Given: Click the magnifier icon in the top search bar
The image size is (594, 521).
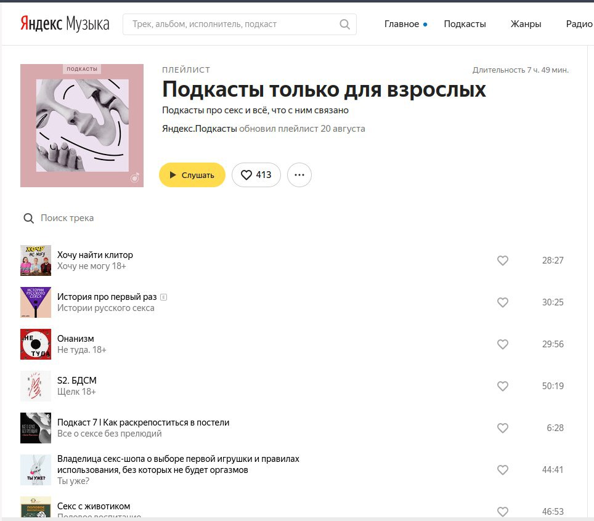Looking at the screenshot, I should point(344,24).
